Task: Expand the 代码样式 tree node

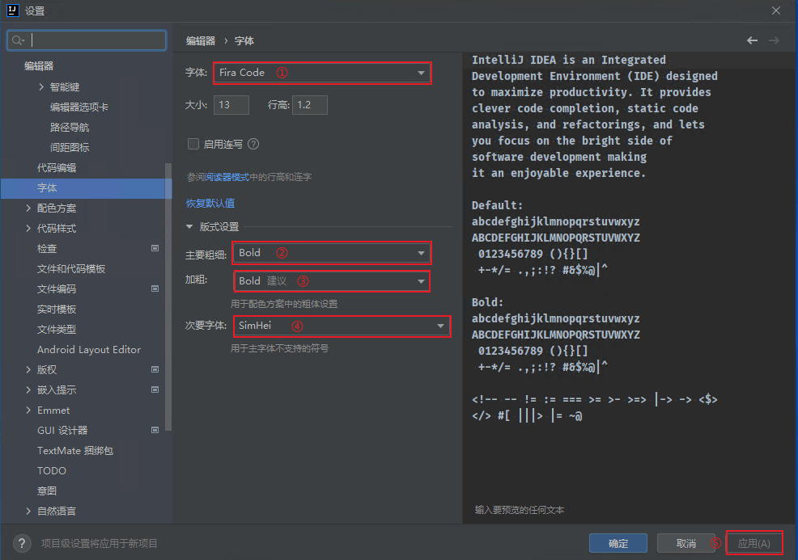Action: coord(28,228)
